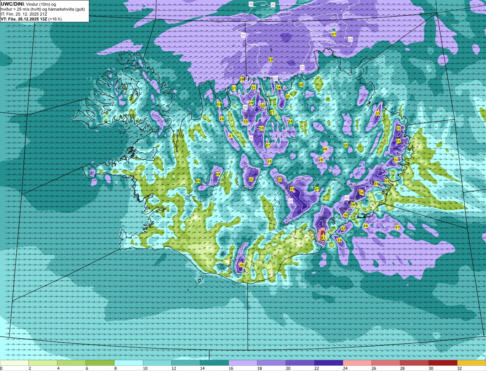
Task: Click the red 41 m/s gust label
Action: [323, 237]
